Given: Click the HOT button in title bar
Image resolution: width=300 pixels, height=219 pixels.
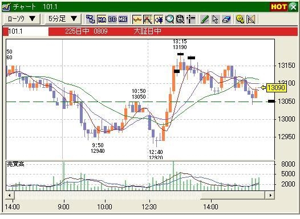Looking at the screenshot, I should coord(279,7).
